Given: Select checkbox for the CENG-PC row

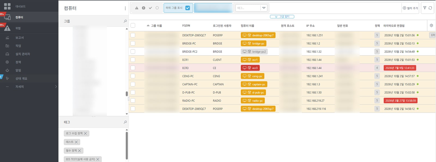Looking at the screenshot, I should tap(133, 76).
